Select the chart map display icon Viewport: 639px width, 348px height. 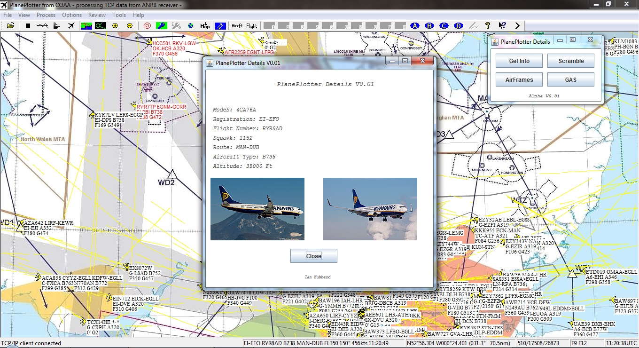click(x=86, y=26)
